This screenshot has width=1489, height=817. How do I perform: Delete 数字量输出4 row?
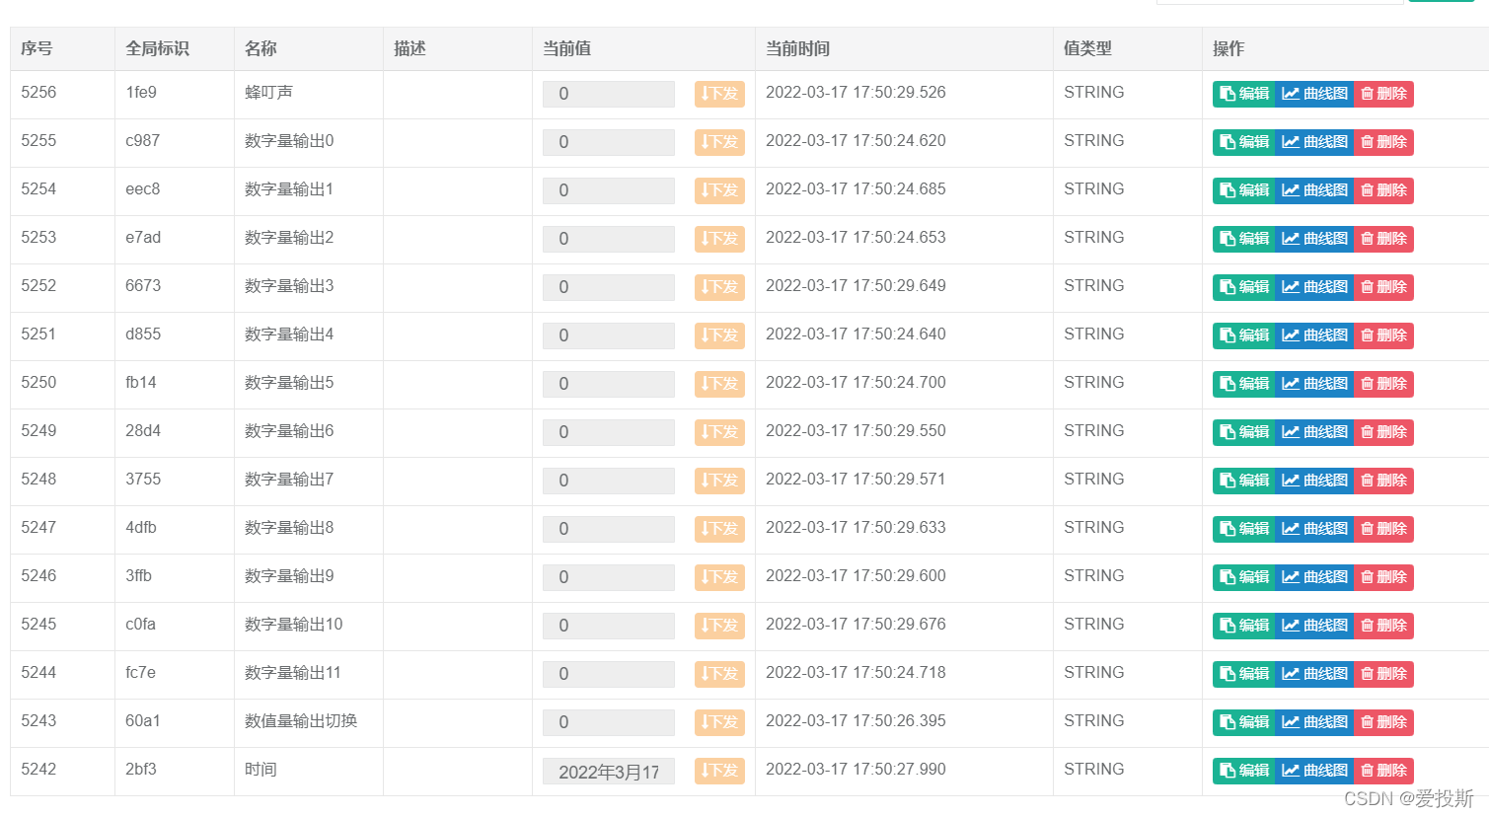[x=1383, y=335]
